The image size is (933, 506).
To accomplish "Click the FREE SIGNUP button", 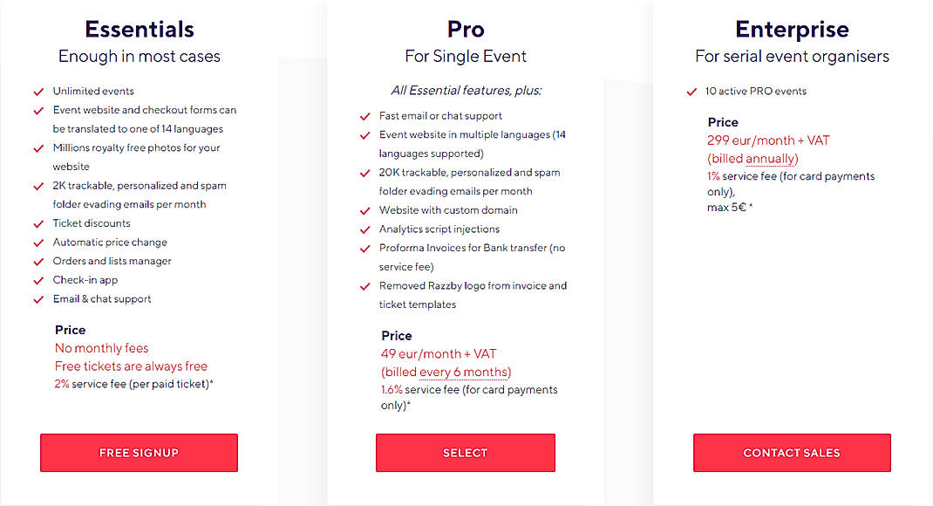I will [139, 453].
